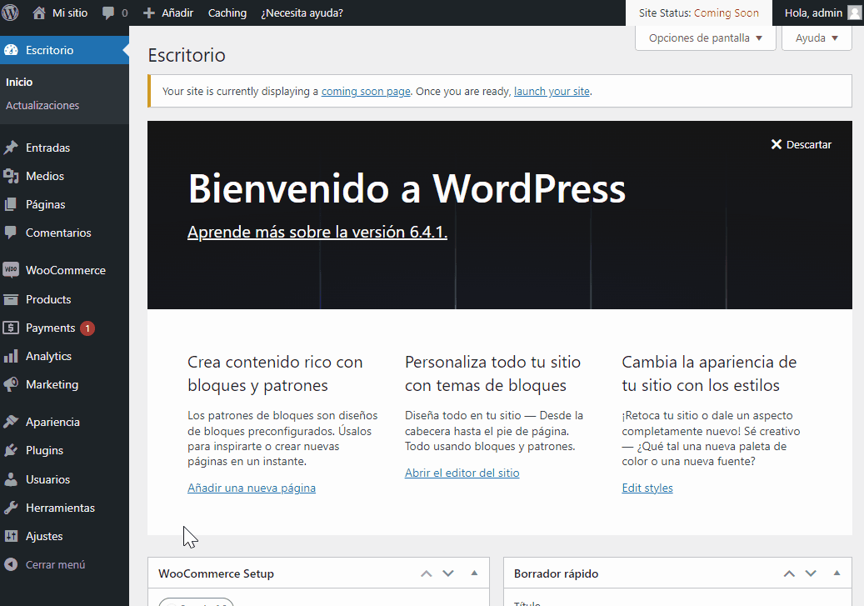Image resolution: width=864 pixels, height=606 pixels.
Task: Click the Analytics bar chart icon
Action: (x=11, y=356)
